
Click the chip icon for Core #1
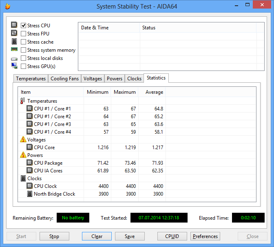[x=29, y=108]
